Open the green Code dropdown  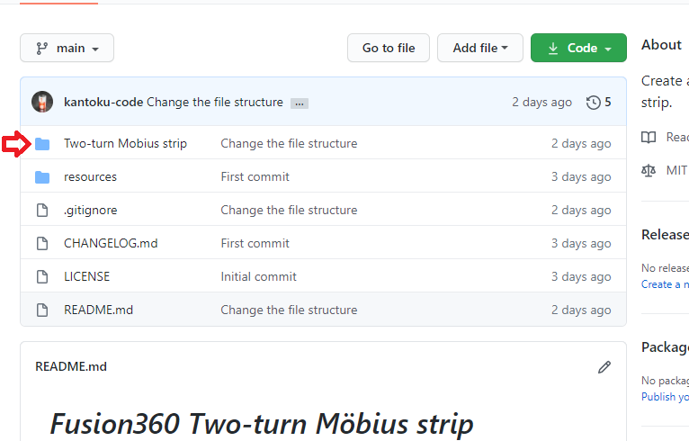pos(578,48)
